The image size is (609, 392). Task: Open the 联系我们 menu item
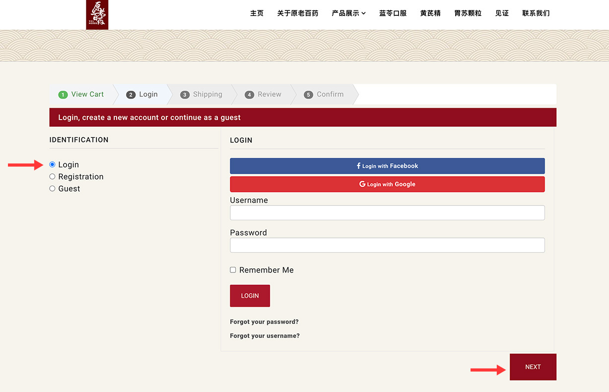[x=536, y=13]
